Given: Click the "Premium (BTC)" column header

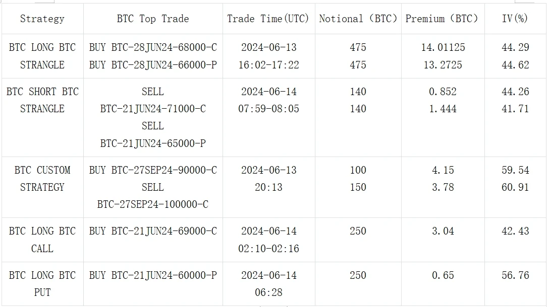Looking at the screenshot, I should tap(442, 19).
